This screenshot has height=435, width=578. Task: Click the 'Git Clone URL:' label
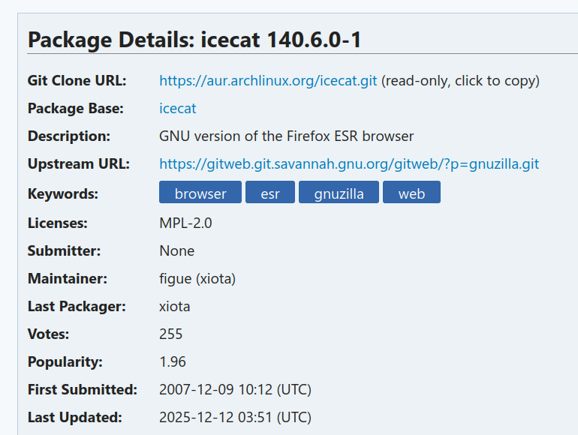[x=77, y=81]
